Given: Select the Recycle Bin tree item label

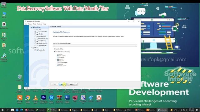Looking at the screenshot, I should [42, 50].
